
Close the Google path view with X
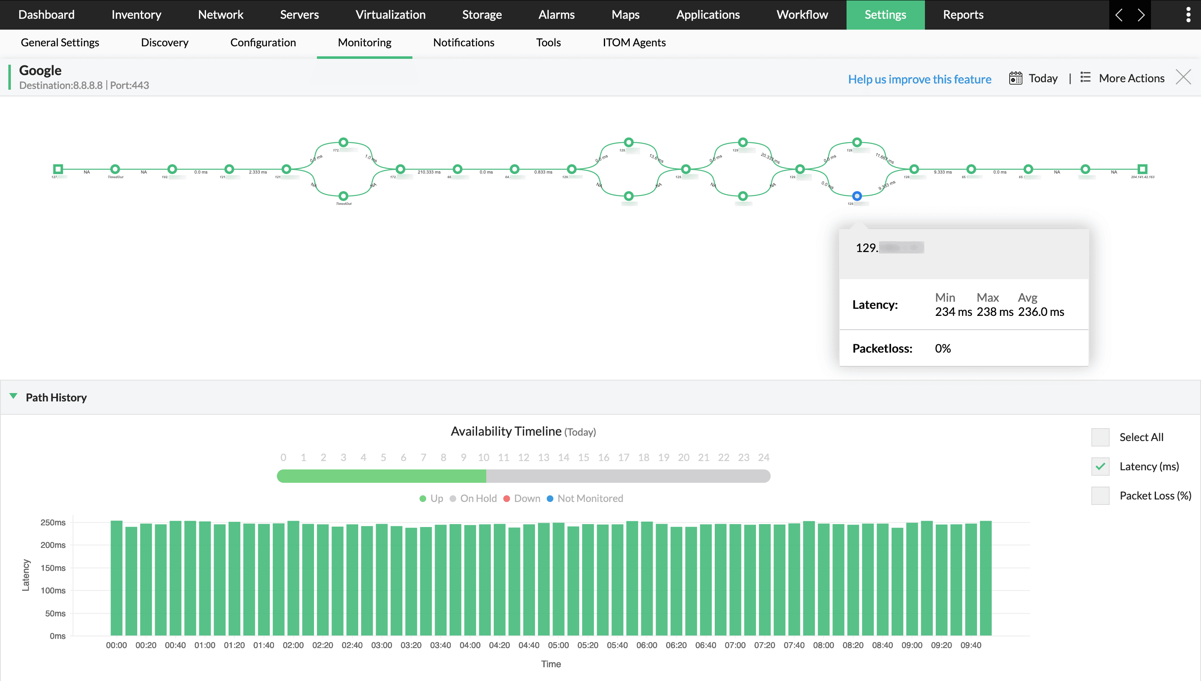click(1183, 77)
